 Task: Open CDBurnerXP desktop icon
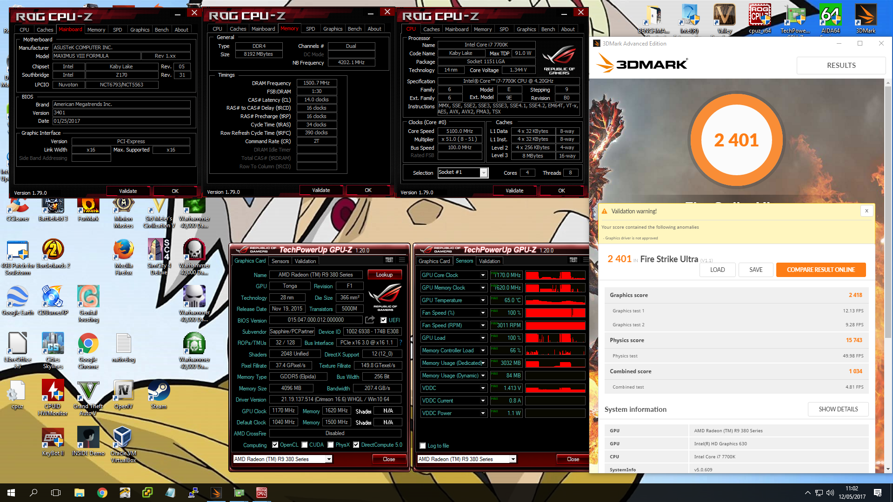click(x=53, y=301)
